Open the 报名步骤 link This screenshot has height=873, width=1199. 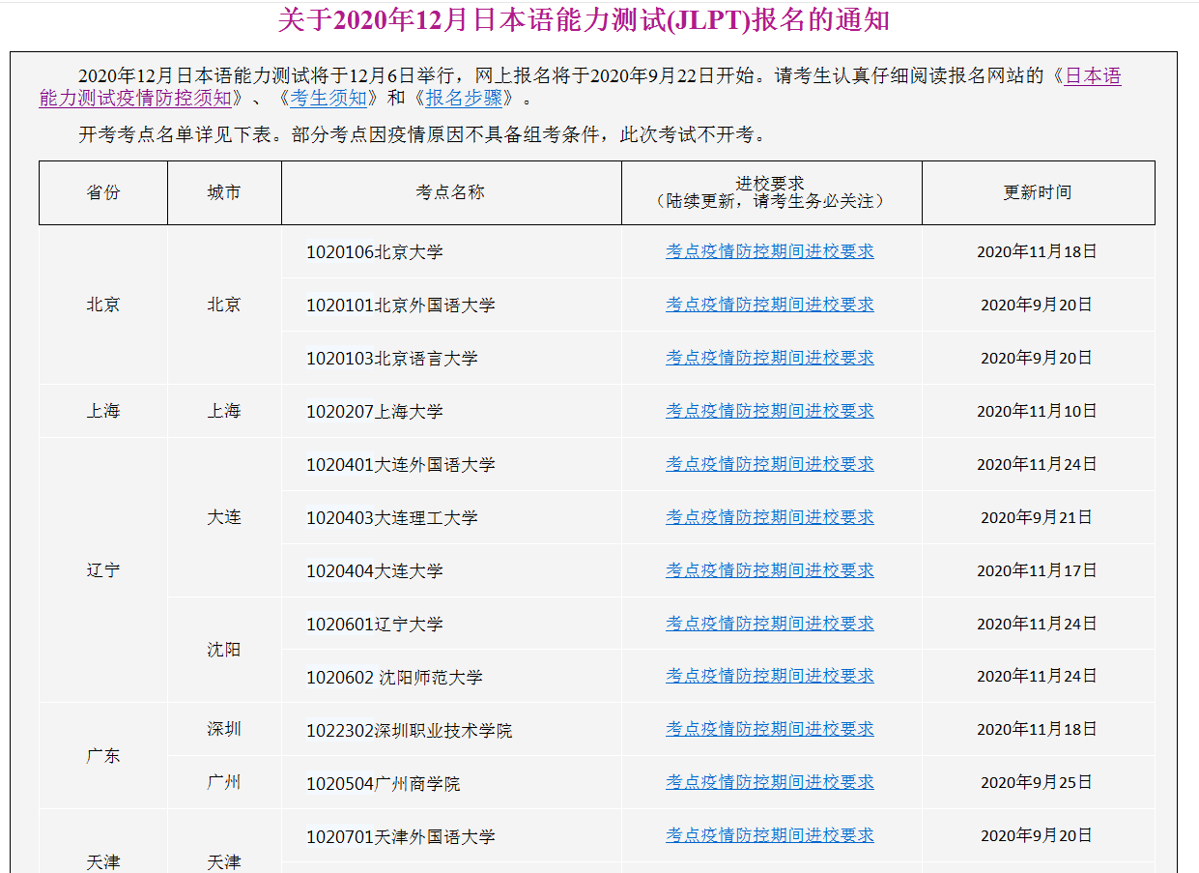click(464, 98)
